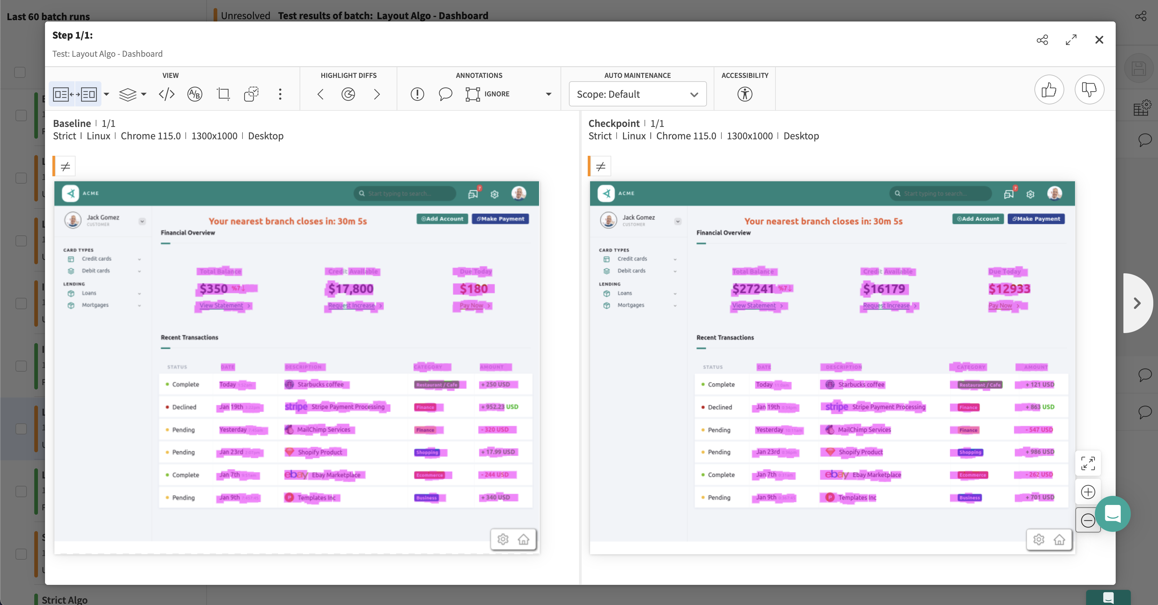Open the accessibility check icon
The width and height of the screenshot is (1158, 605).
point(745,94)
